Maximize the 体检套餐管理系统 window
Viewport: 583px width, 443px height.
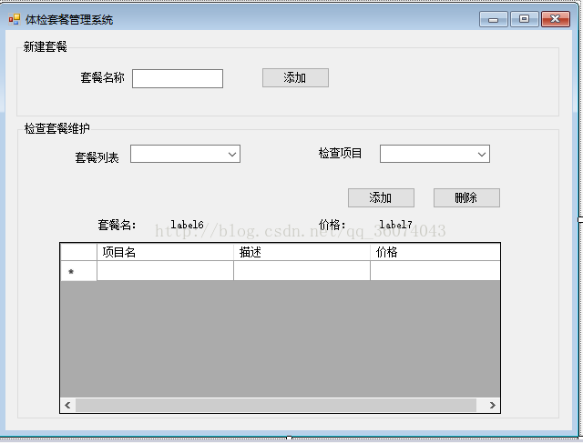click(525, 19)
